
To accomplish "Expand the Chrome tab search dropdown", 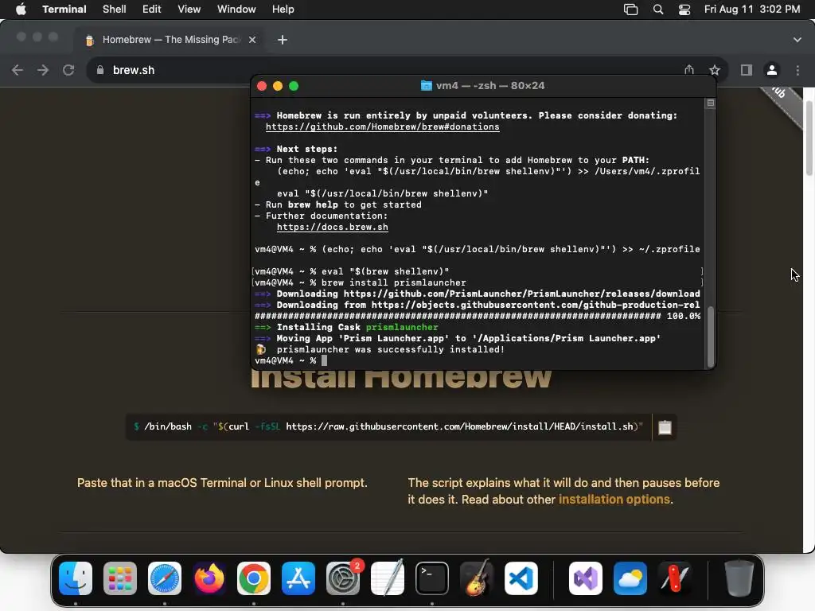I will (x=797, y=40).
